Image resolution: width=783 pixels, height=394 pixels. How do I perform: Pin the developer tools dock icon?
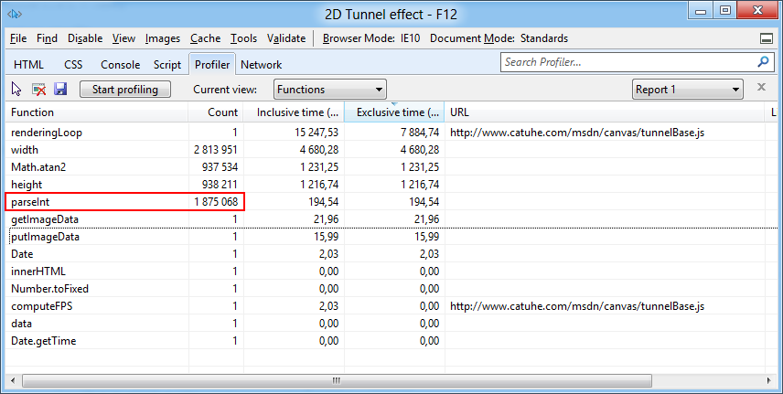(x=766, y=38)
